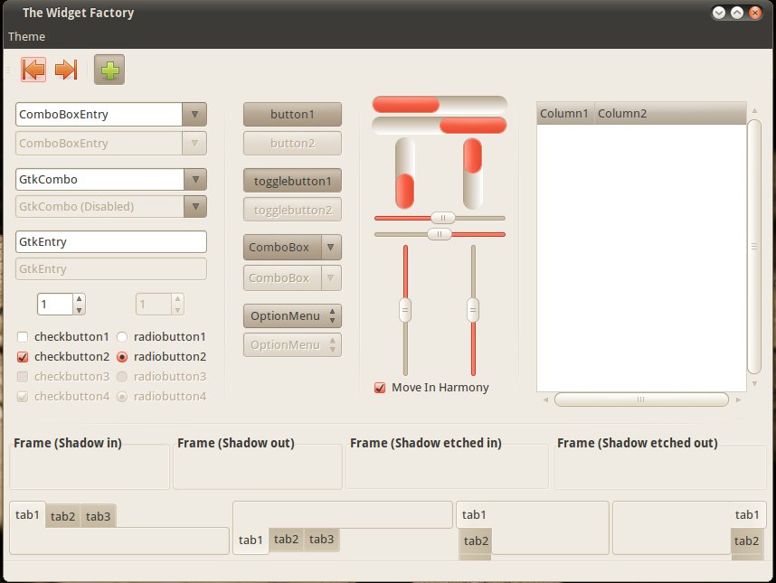This screenshot has width=776, height=583.
Task: Switch to tab3 in the top-tabbed notebook
Action: (x=98, y=516)
